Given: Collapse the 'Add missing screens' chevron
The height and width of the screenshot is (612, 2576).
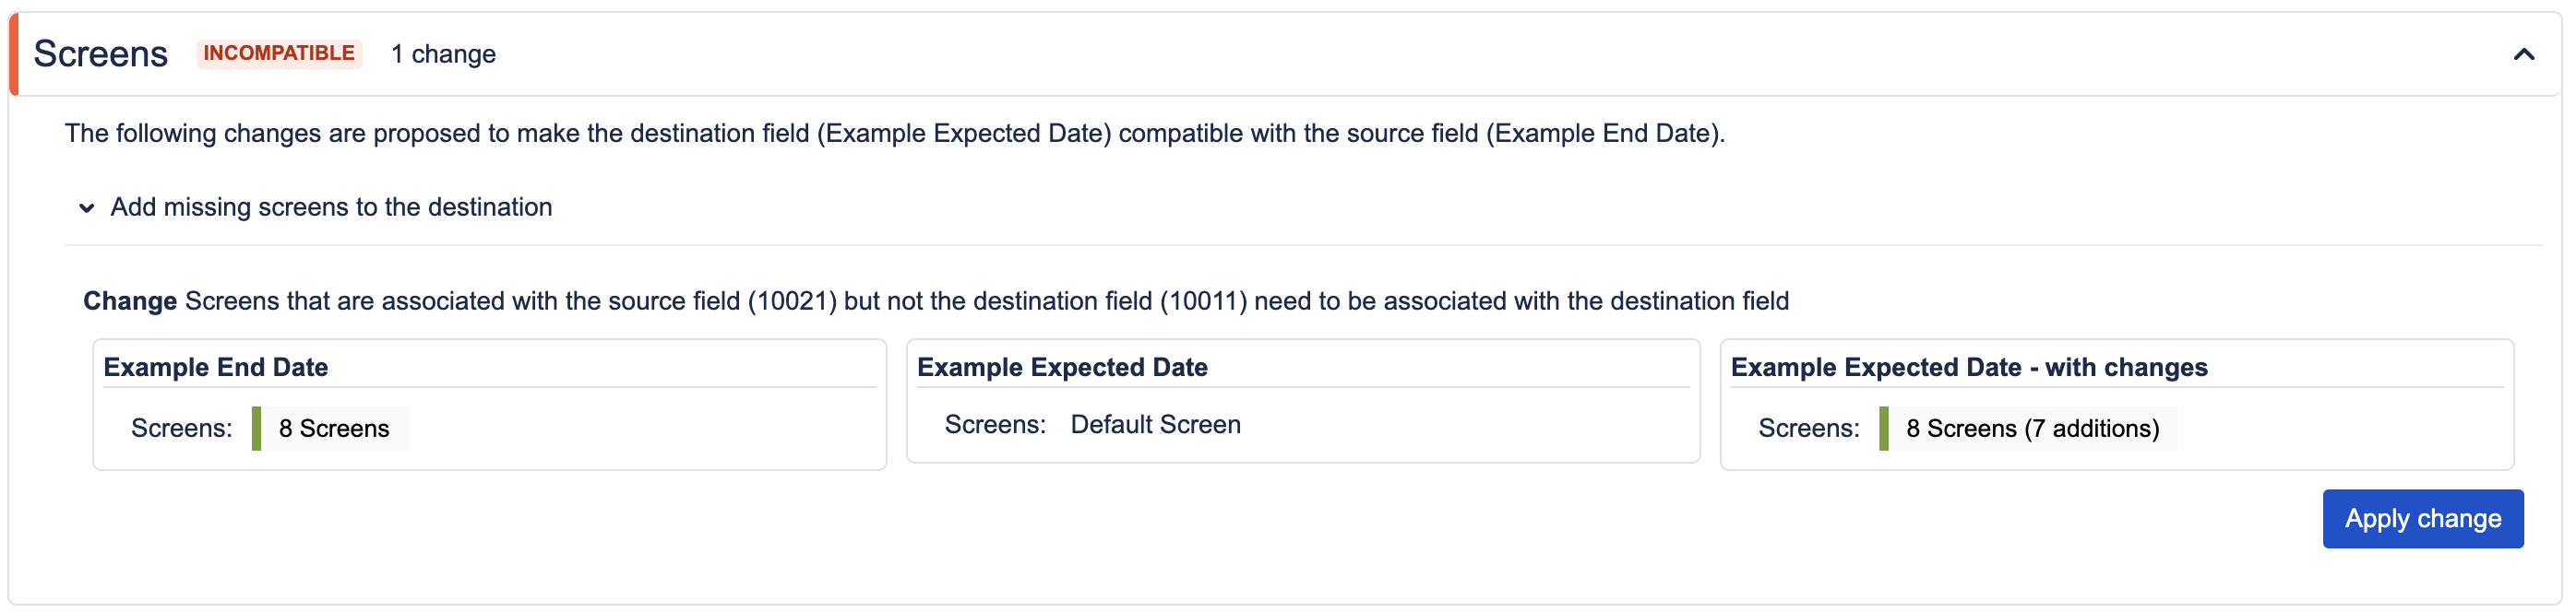Looking at the screenshot, I should [x=87, y=207].
